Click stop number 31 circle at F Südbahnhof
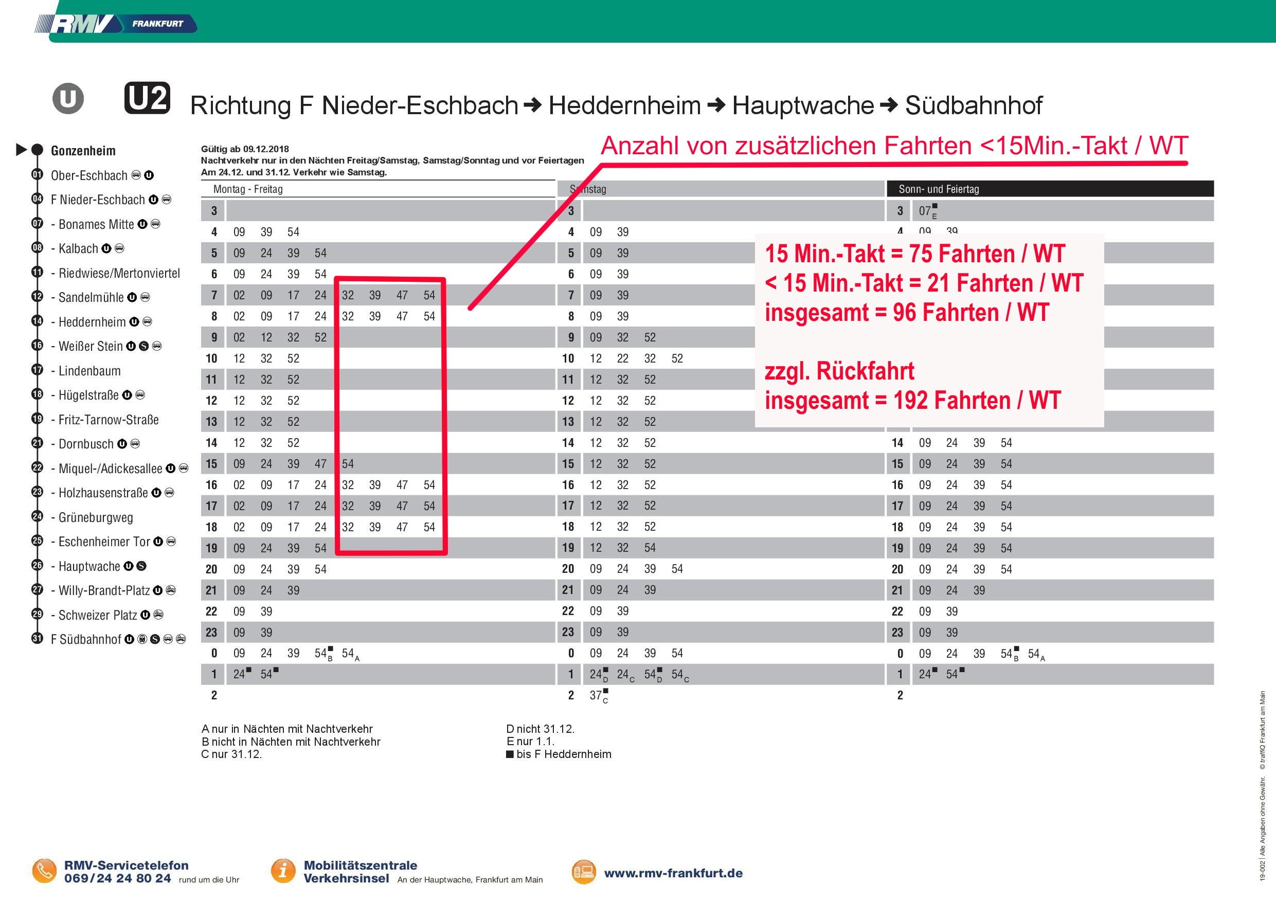Viewport: 1276px width, 902px height. coord(37,639)
